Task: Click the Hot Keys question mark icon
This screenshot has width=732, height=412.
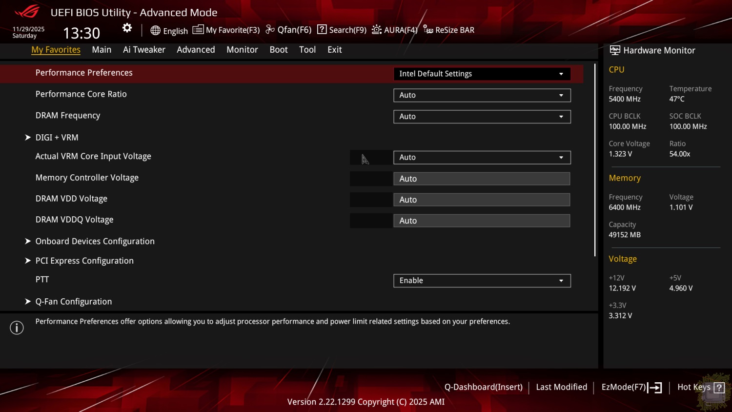Action: click(x=719, y=388)
